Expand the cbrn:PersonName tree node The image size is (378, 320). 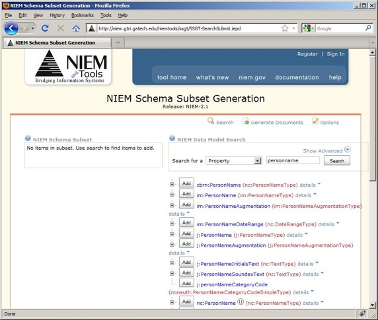tap(172, 184)
